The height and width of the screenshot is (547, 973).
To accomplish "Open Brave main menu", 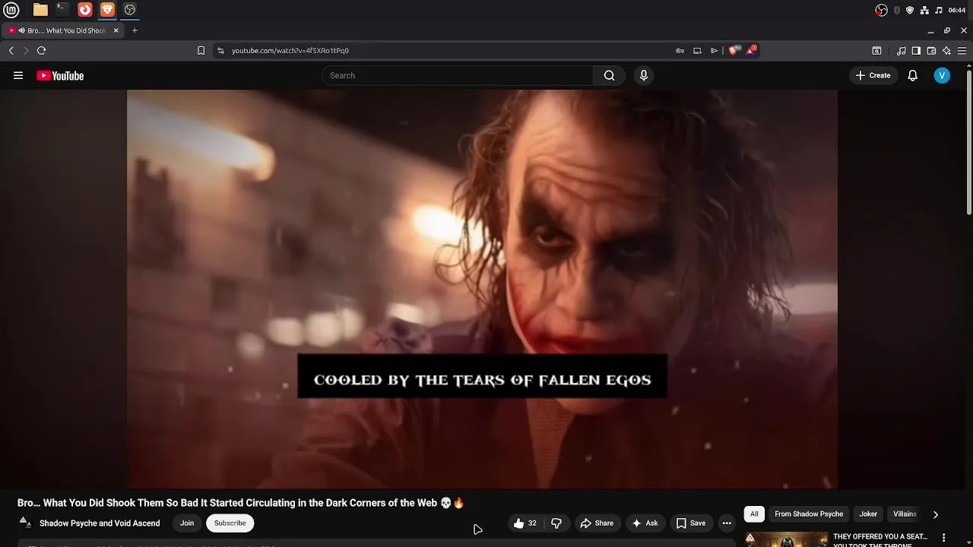I will point(962,51).
